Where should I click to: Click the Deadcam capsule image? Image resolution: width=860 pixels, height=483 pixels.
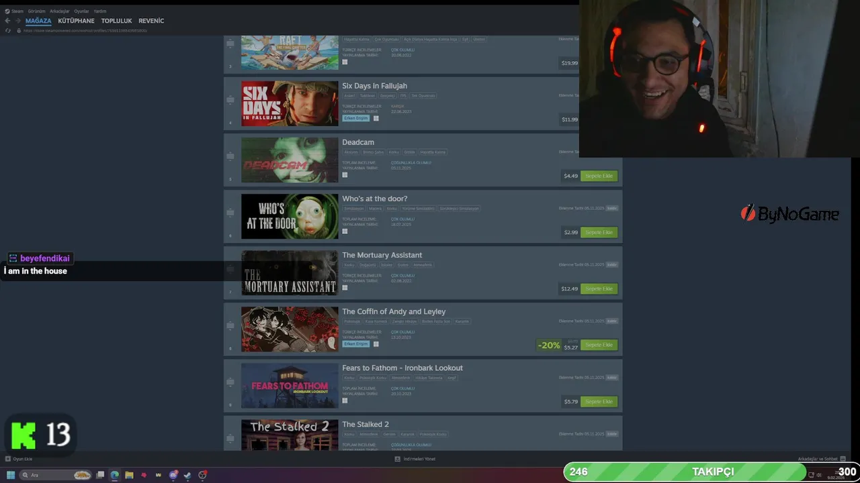(290, 160)
